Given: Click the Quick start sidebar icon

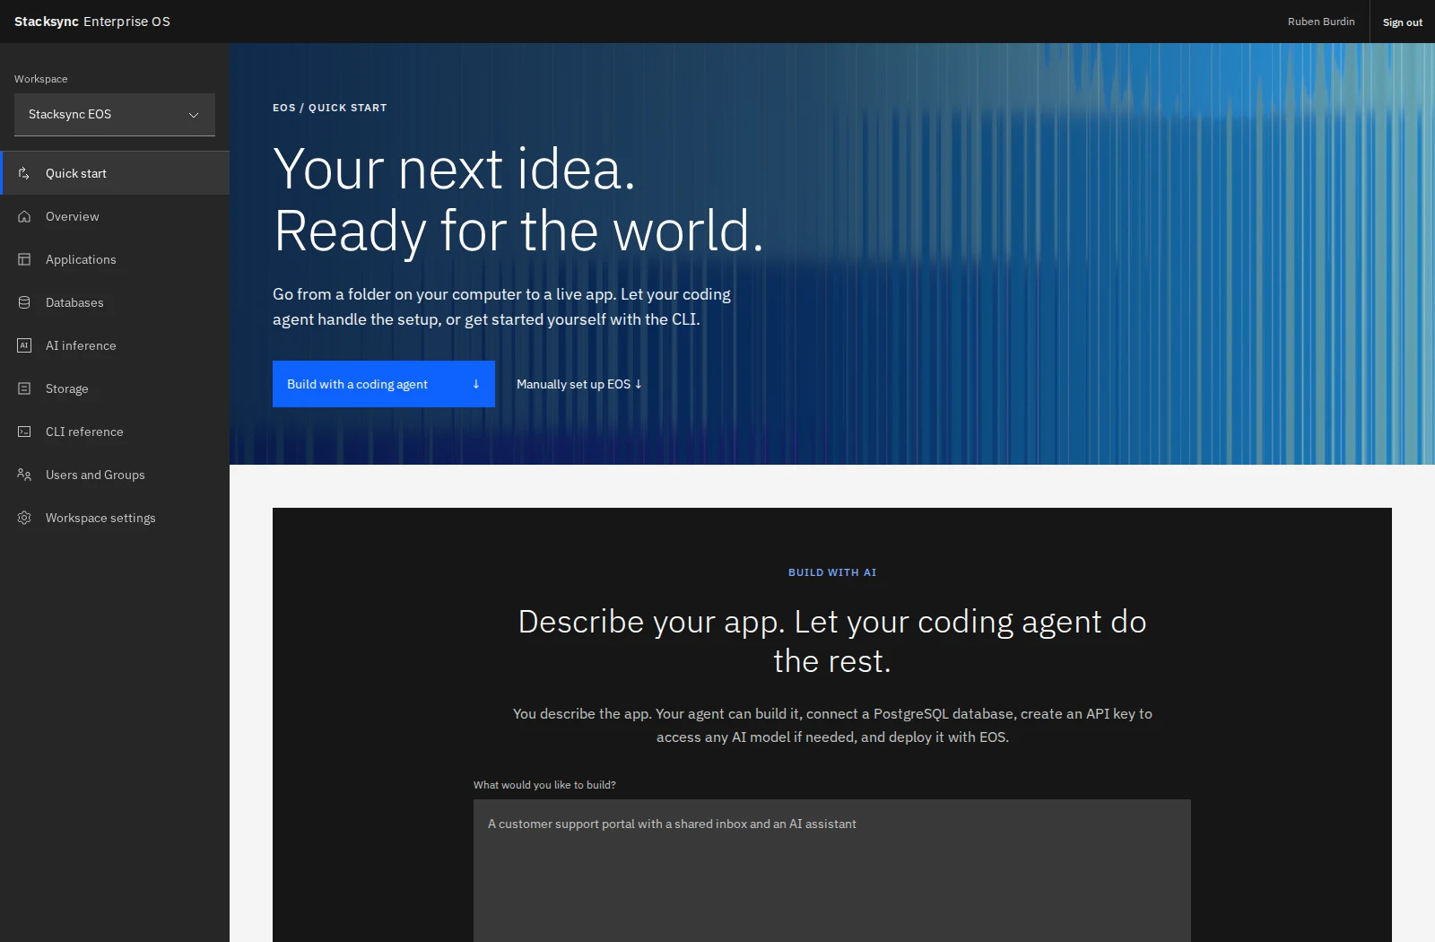Looking at the screenshot, I should pos(24,173).
